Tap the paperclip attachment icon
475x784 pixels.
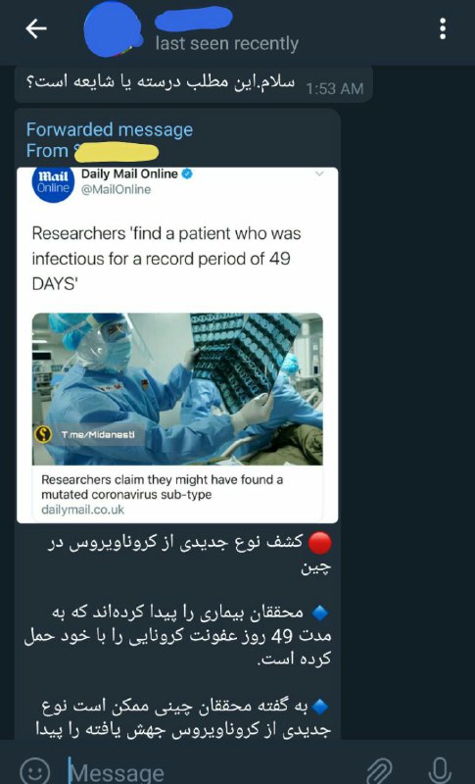click(379, 770)
